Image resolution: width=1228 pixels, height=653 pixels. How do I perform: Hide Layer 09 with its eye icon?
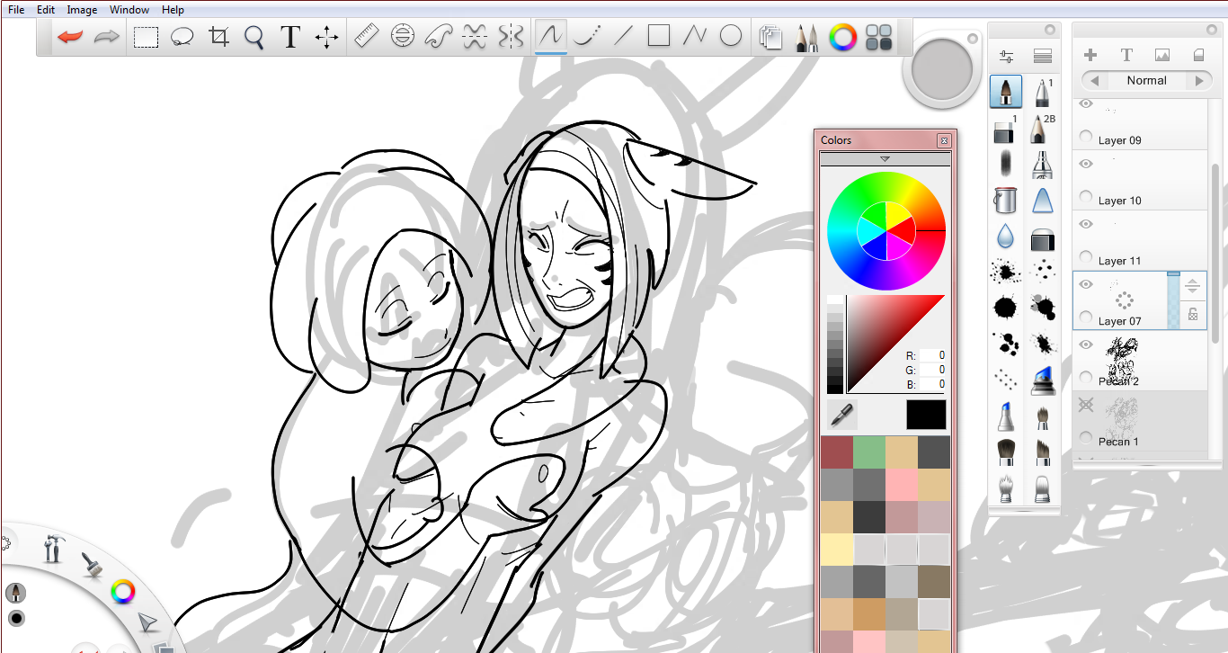tap(1086, 103)
